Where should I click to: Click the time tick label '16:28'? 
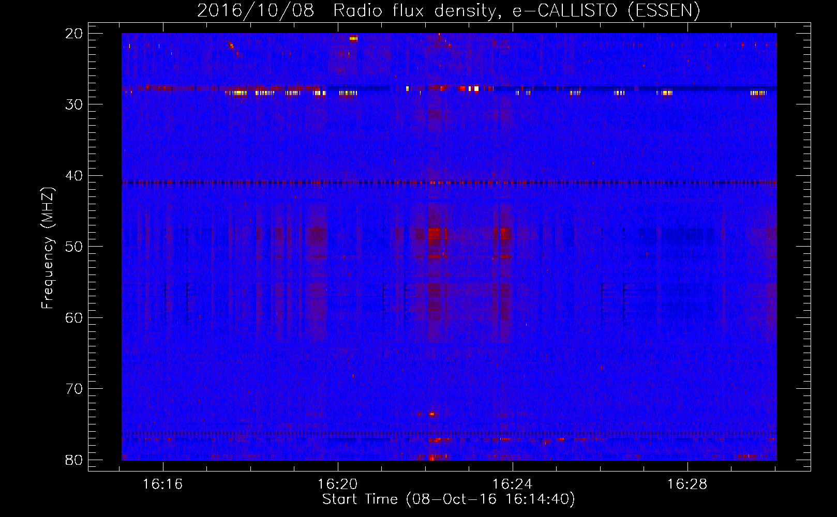[687, 484]
